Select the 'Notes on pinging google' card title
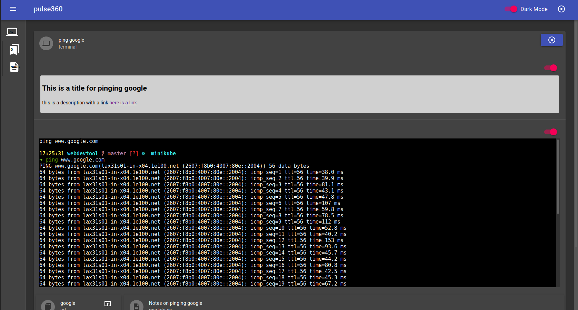 click(176, 303)
